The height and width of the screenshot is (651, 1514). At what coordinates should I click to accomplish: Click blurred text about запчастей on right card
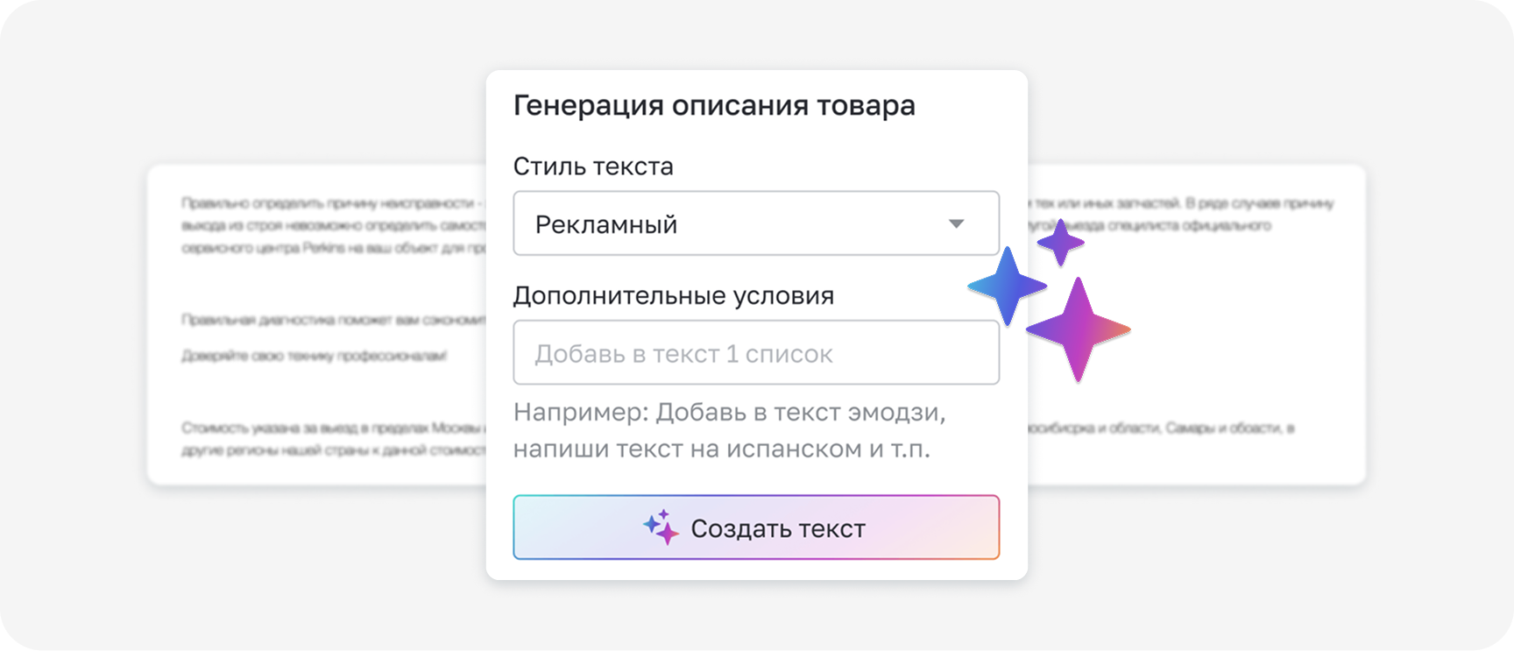pyautogui.click(x=1181, y=215)
